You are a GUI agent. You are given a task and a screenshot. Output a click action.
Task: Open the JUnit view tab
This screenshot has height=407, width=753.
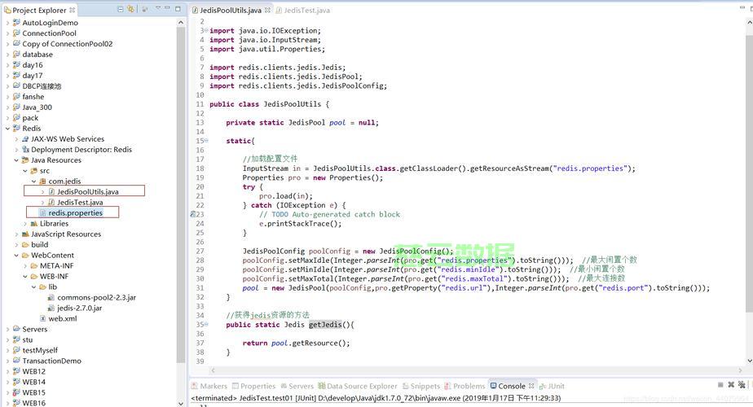[x=553, y=386]
